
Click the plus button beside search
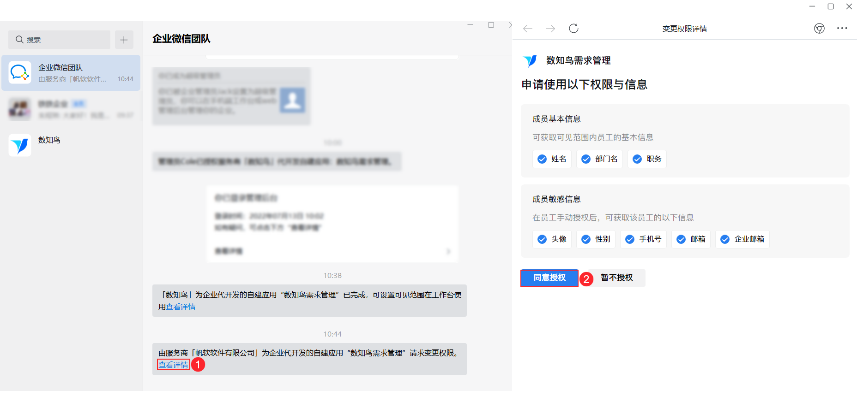(124, 40)
